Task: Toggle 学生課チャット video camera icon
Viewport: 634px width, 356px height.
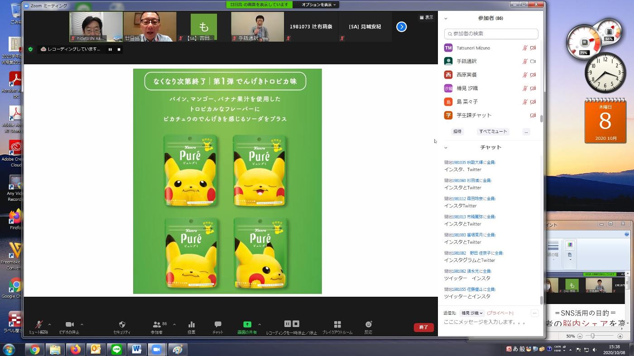Action: tap(533, 116)
